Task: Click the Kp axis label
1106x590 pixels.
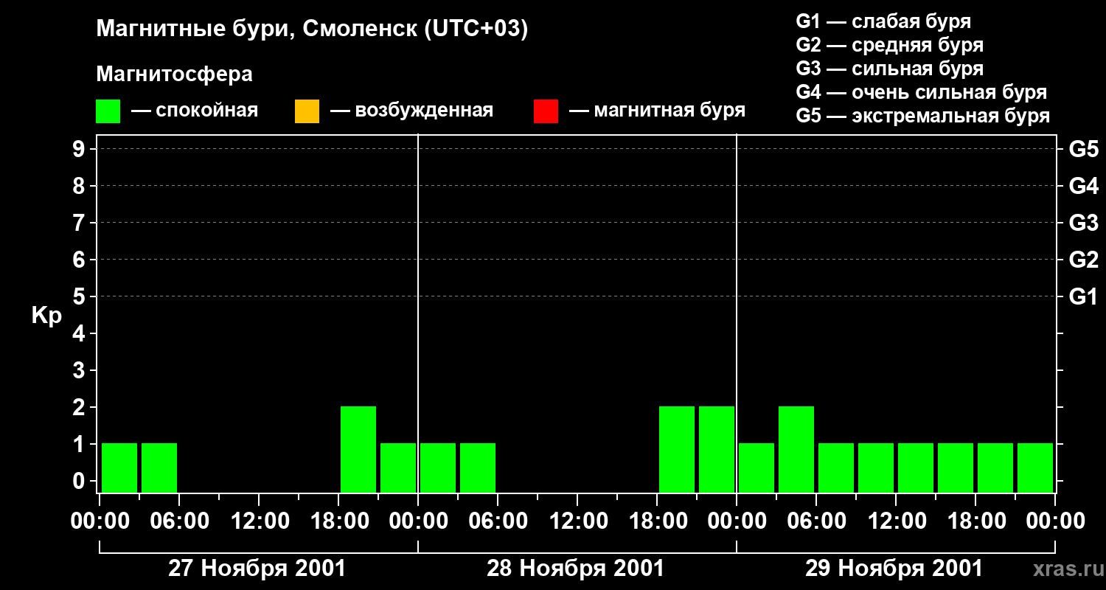Action: [46, 316]
